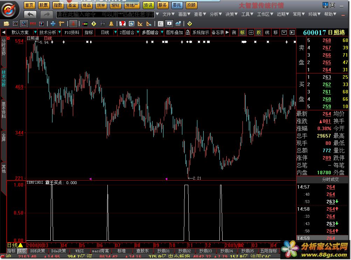Select the orange triangle ruler drawing icon

point(140,23)
